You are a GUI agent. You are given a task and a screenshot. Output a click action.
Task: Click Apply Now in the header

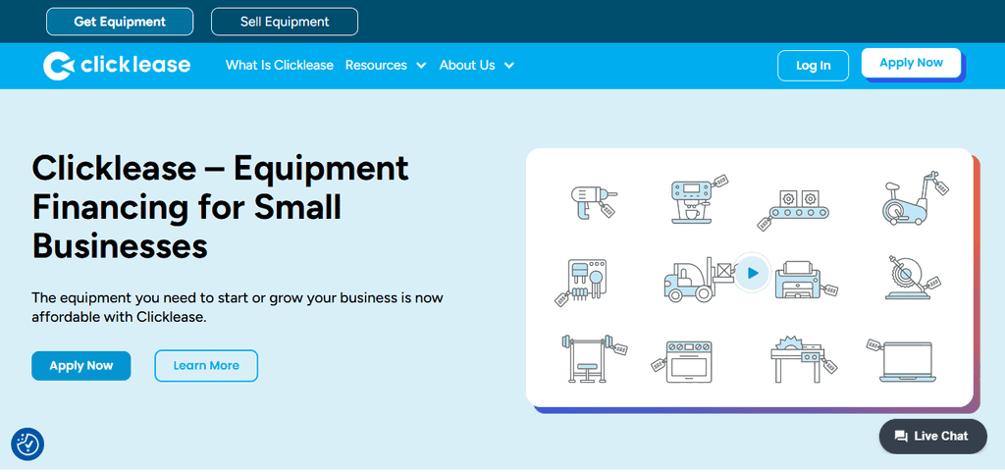coord(911,63)
